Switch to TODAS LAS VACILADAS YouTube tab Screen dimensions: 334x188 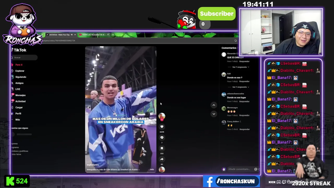(93, 35)
